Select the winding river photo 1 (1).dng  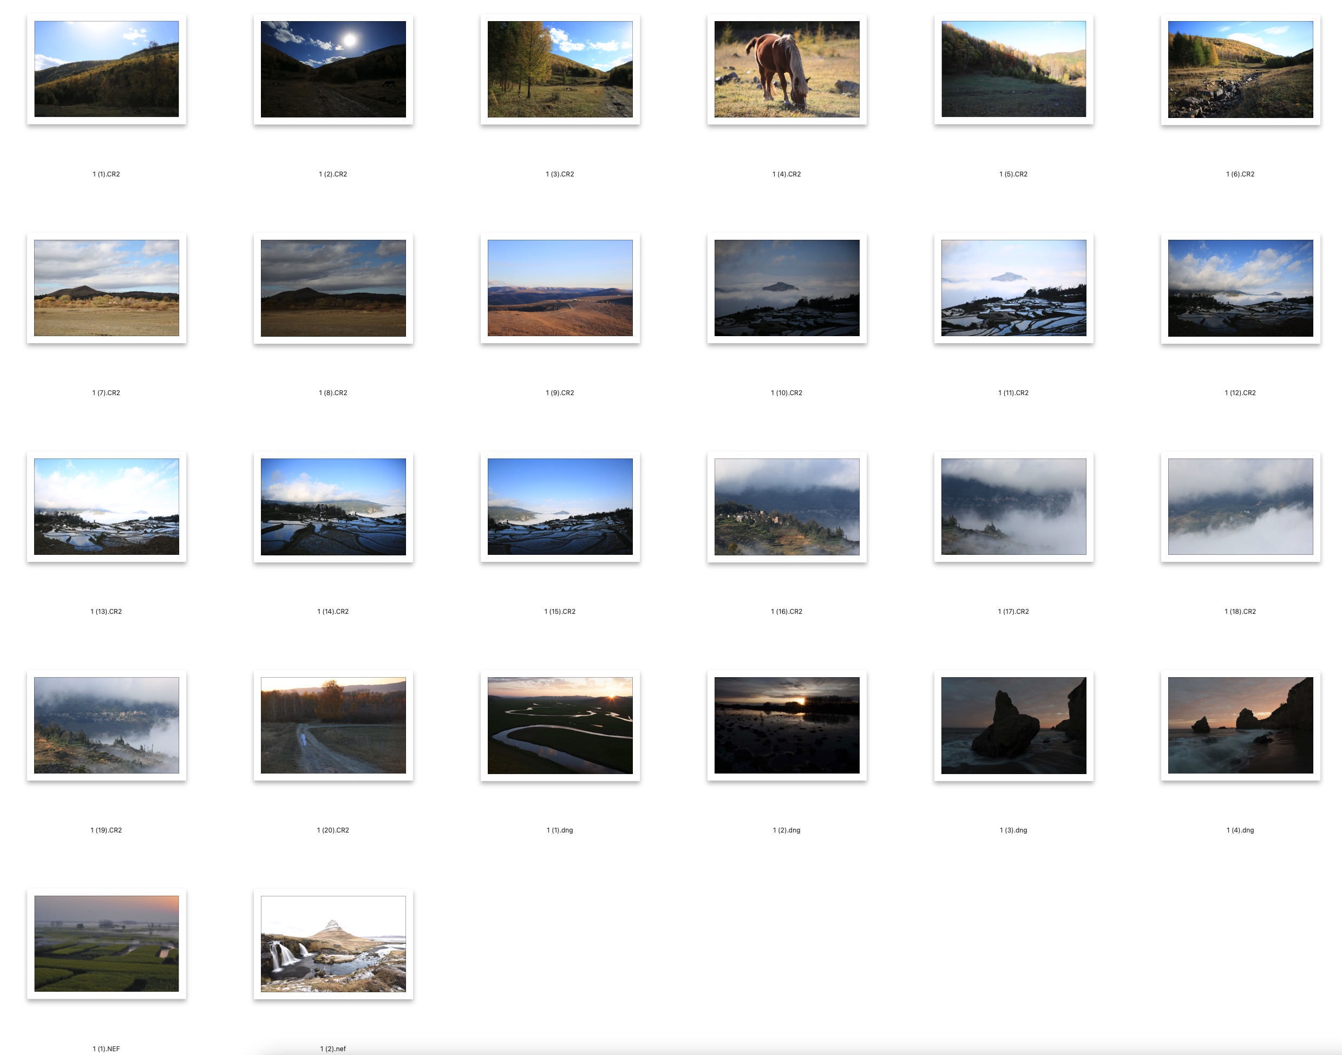click(x=560, y=725)
